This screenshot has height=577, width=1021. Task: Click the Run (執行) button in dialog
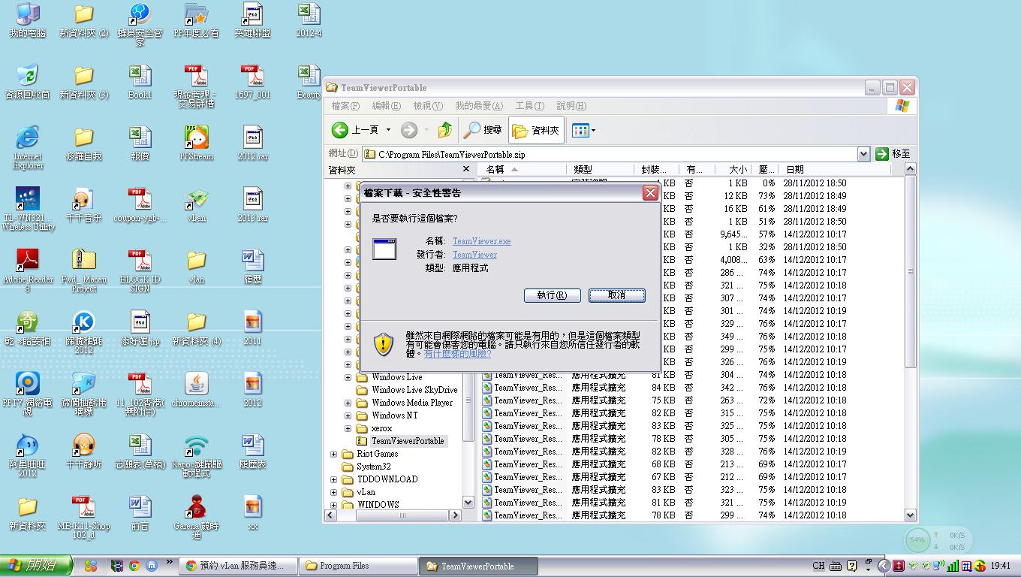(552, 295)
